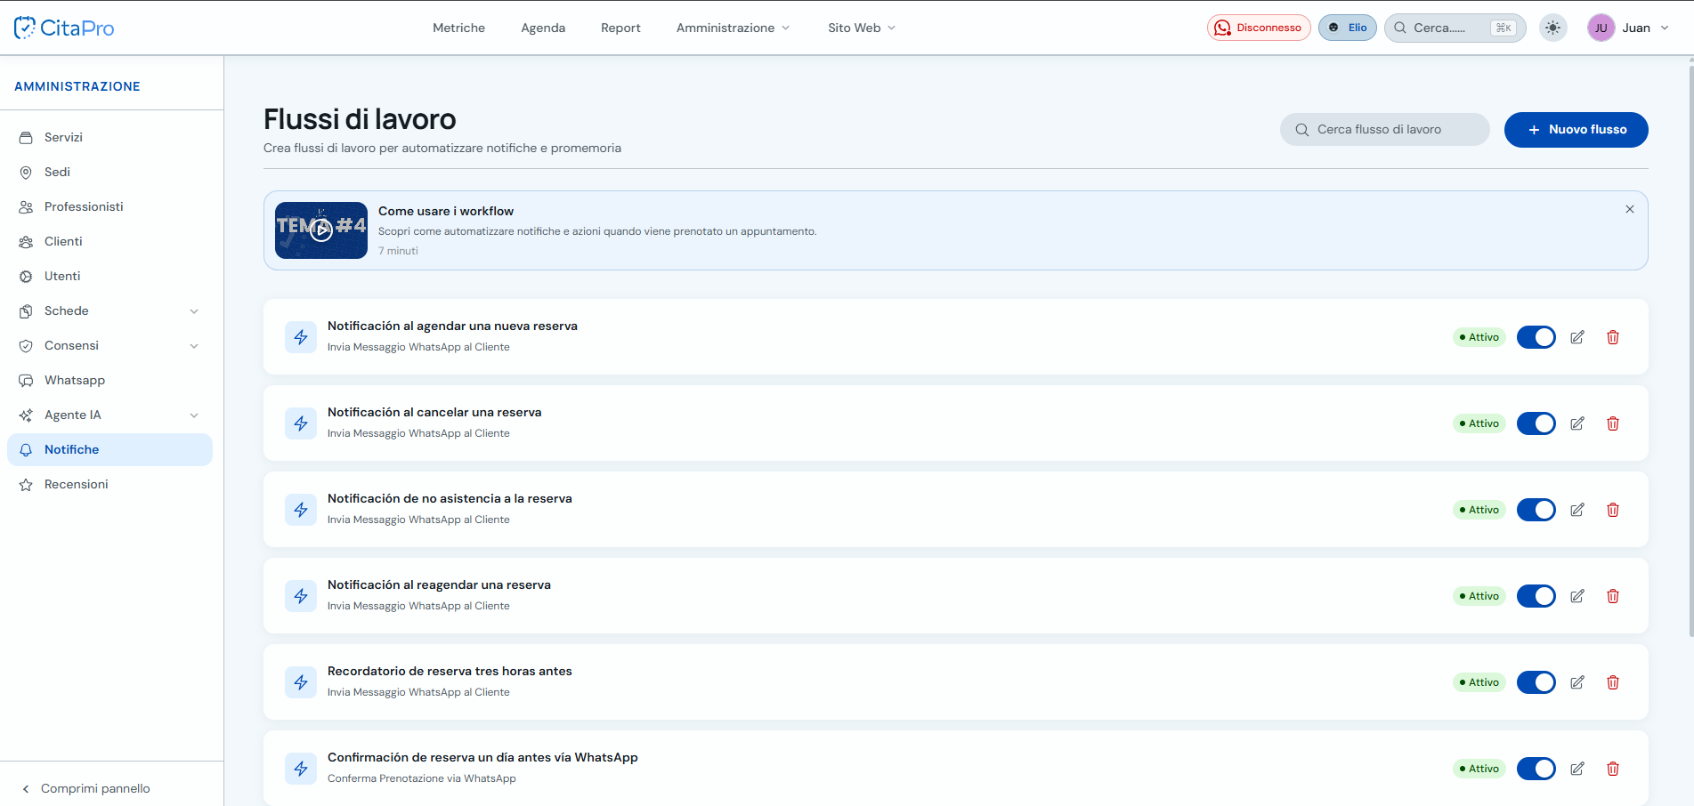
Task: Select Notifiche in the sidebar
Action: tap(109, 449)
